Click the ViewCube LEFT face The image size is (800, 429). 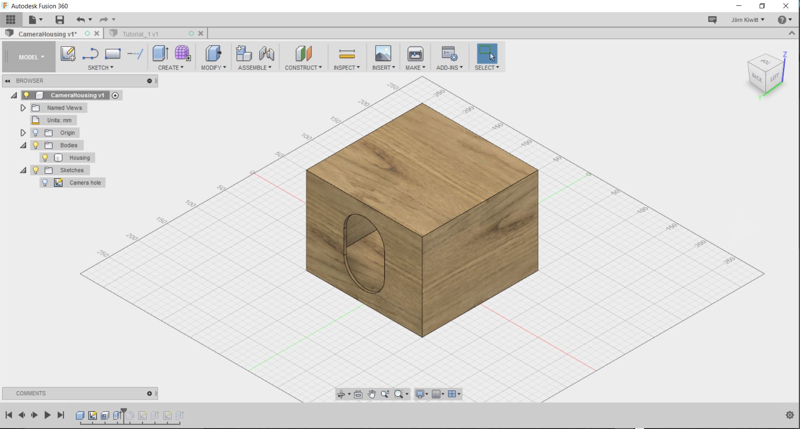click(775, 77)
